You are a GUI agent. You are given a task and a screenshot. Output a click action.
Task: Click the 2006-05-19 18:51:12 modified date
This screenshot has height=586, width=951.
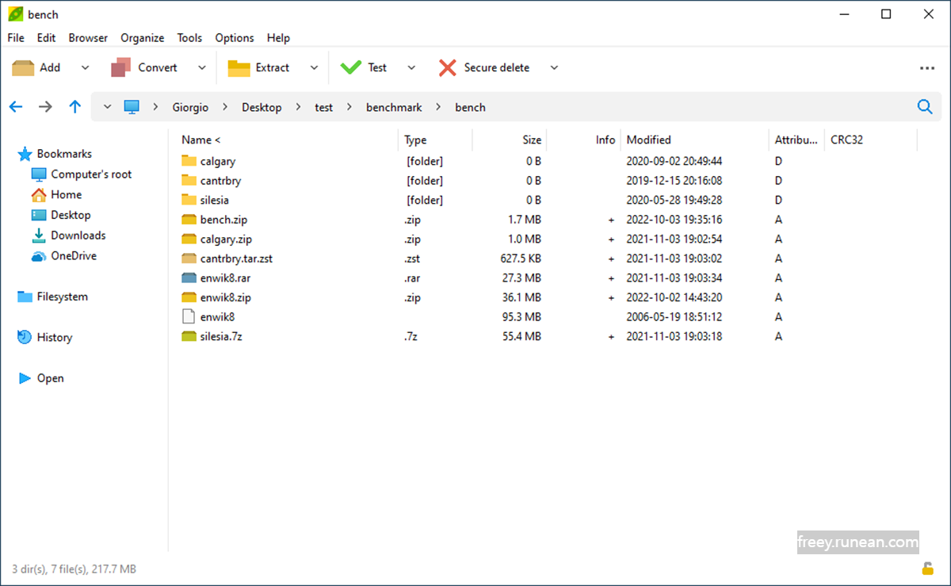[x=674, y=316]
